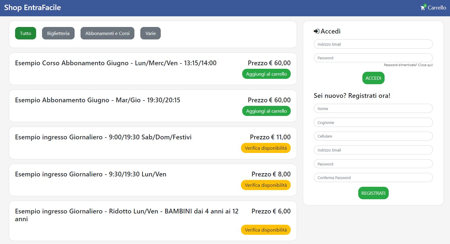Click the login Password field
The width and height of the screenshot is (450, 244).
tap(373, 58)
